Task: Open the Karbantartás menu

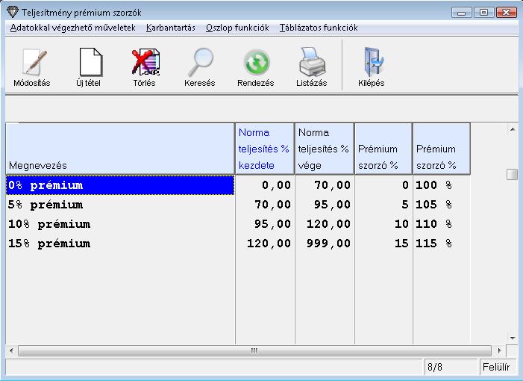Action: pos(171,28)
